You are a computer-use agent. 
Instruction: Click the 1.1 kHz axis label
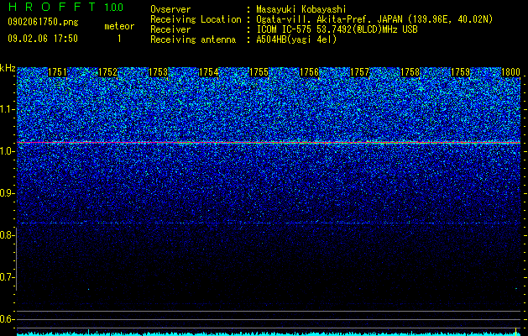[x=8, y=109]
